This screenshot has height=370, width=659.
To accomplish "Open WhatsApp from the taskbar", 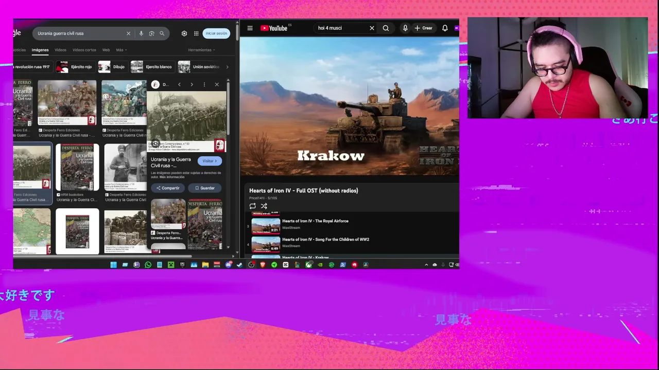I will click(148, 265).
